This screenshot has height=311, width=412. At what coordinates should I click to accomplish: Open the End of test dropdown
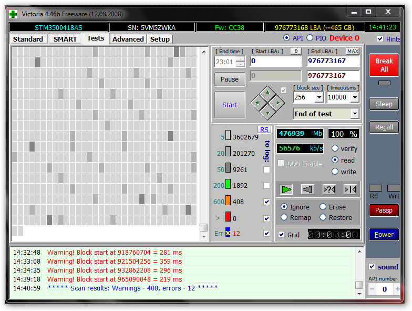pyautogui.click(x=355, y=114)
